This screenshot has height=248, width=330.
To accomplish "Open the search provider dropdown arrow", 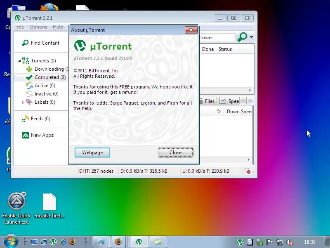I will click(251, 37).
